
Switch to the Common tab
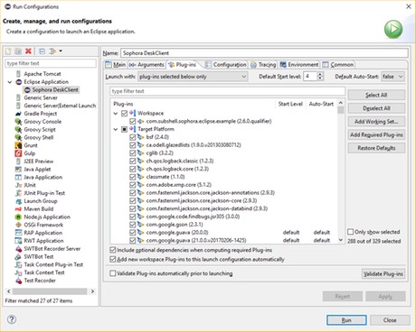[x=338, y=65]
